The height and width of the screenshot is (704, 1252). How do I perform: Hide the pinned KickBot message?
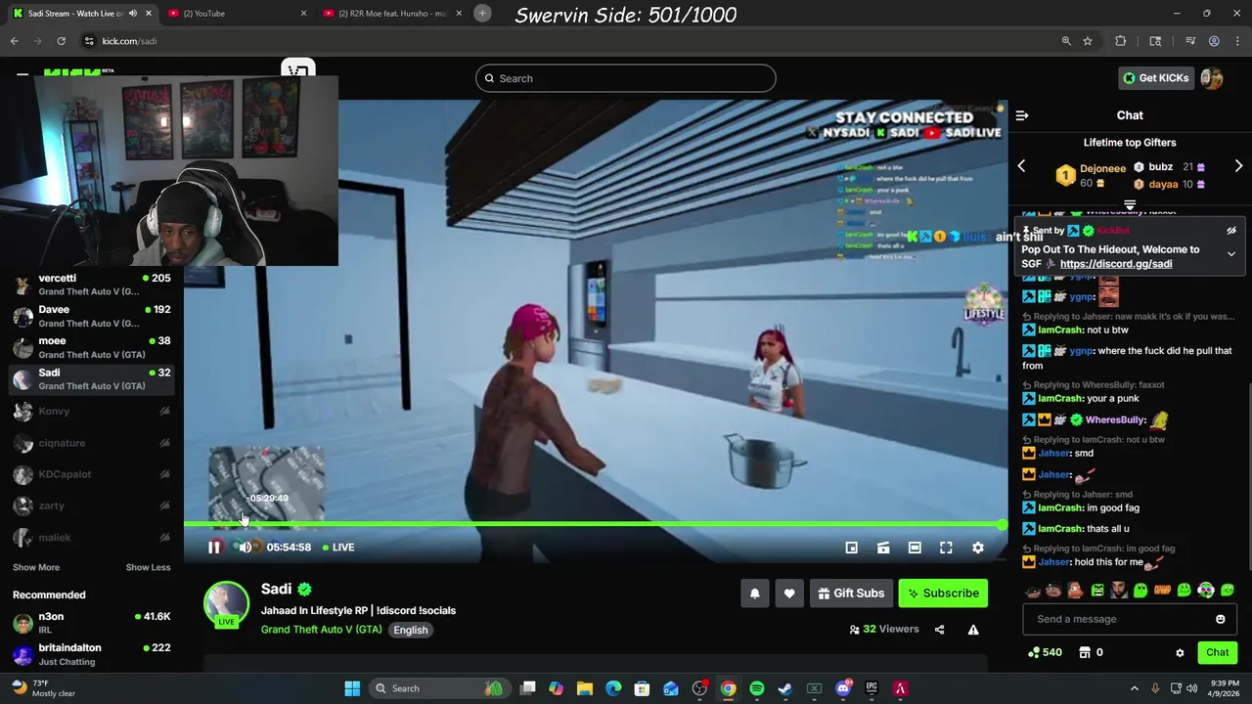[1231, 231]
